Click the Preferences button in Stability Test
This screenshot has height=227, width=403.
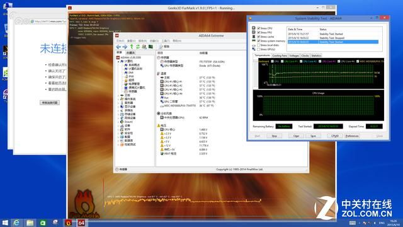click(x=352, y=136)
